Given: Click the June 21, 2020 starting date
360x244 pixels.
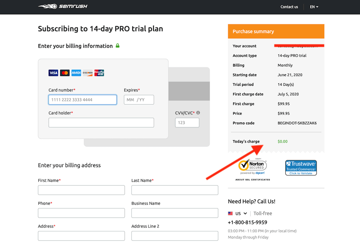Looking at the screenshot, I should (x=290, y=75).
